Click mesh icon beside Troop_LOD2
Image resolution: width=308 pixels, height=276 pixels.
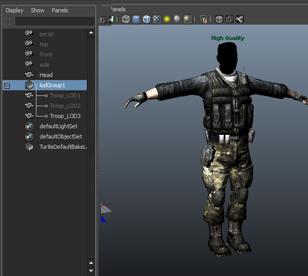pos(29,106)
